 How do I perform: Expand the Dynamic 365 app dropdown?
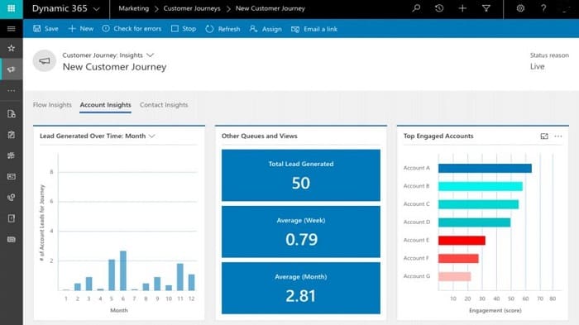(x=97, y=9)
